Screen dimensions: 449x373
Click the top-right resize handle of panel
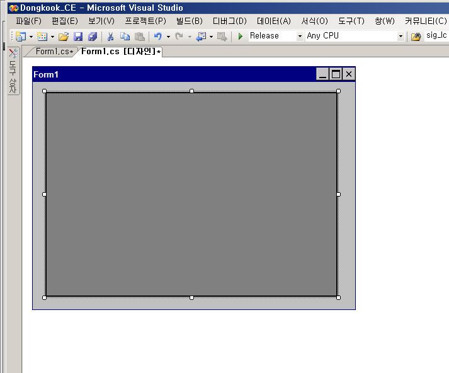click(338, 91)
